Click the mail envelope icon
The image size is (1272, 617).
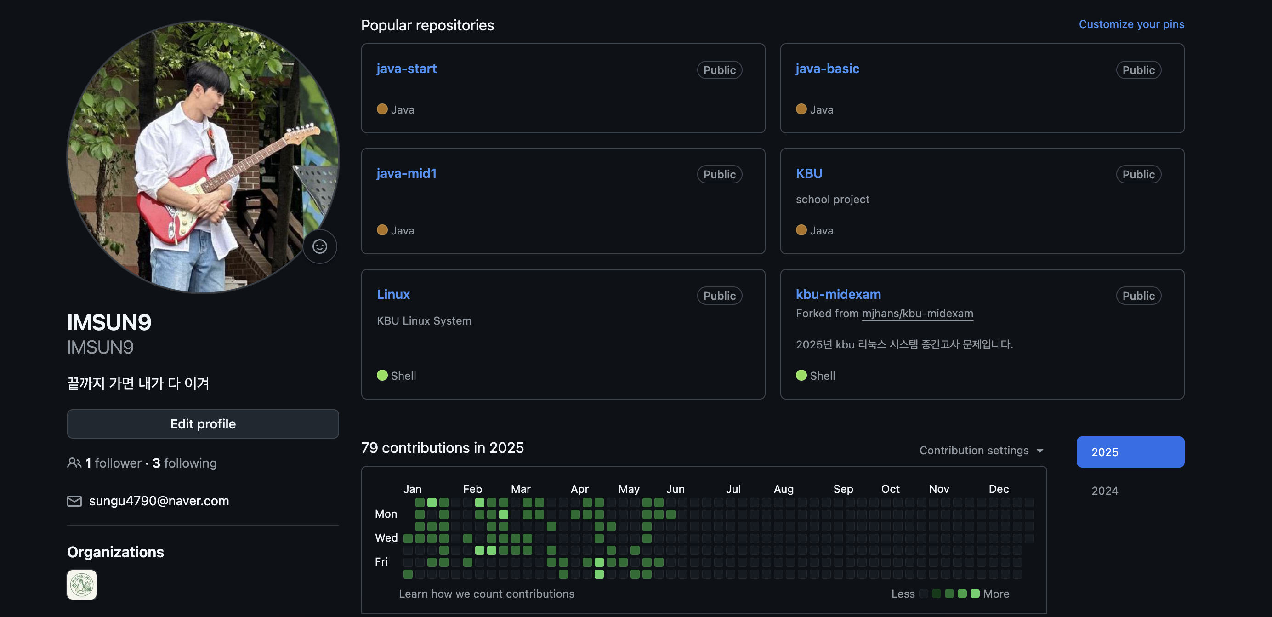74,501
